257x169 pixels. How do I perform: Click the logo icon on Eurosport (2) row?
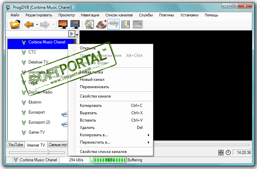point(64,125)
